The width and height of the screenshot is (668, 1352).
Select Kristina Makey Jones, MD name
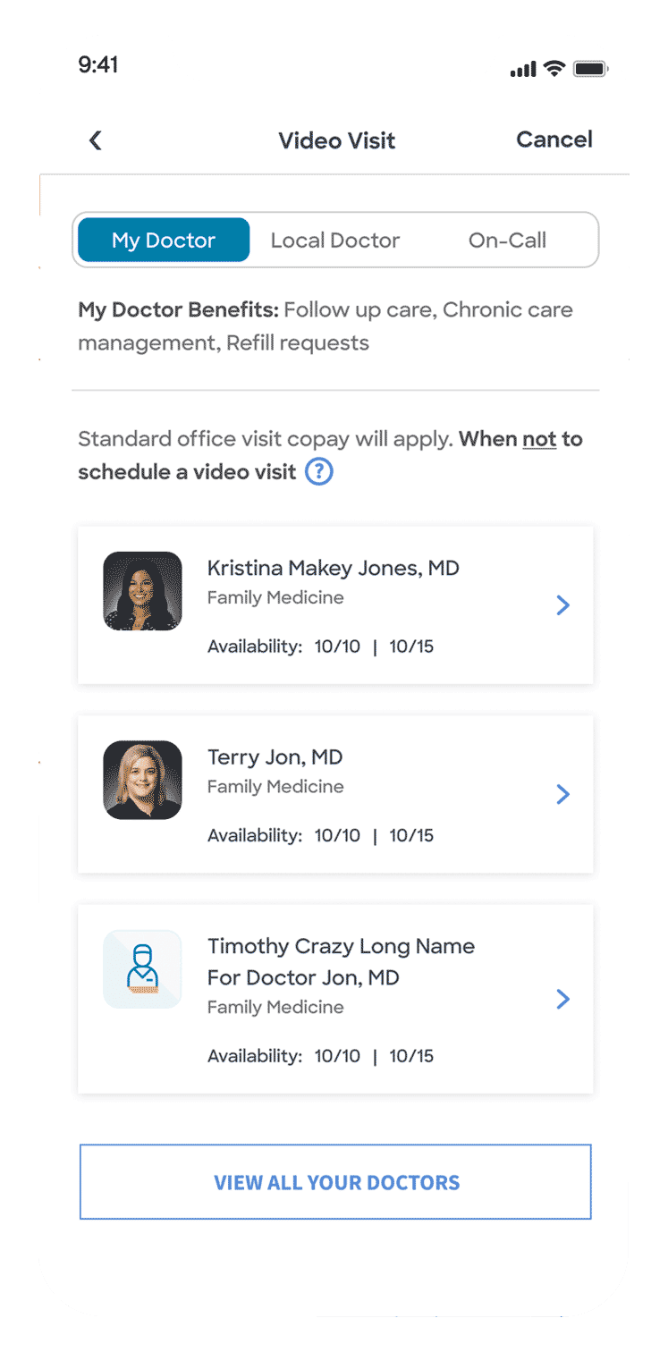tap(333, 568)
